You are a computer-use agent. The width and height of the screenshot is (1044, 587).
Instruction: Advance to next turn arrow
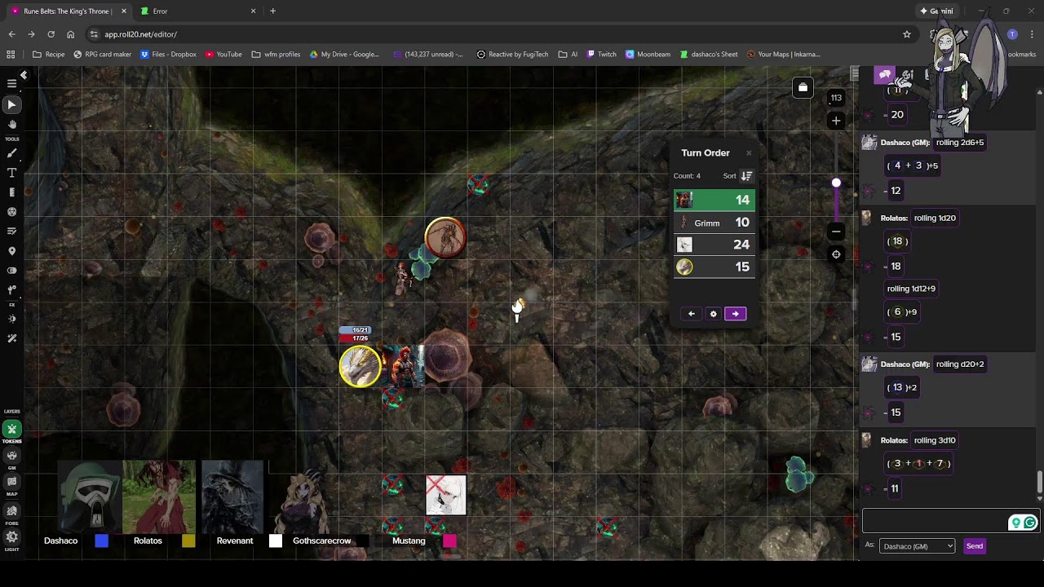(x=735, y=314)
